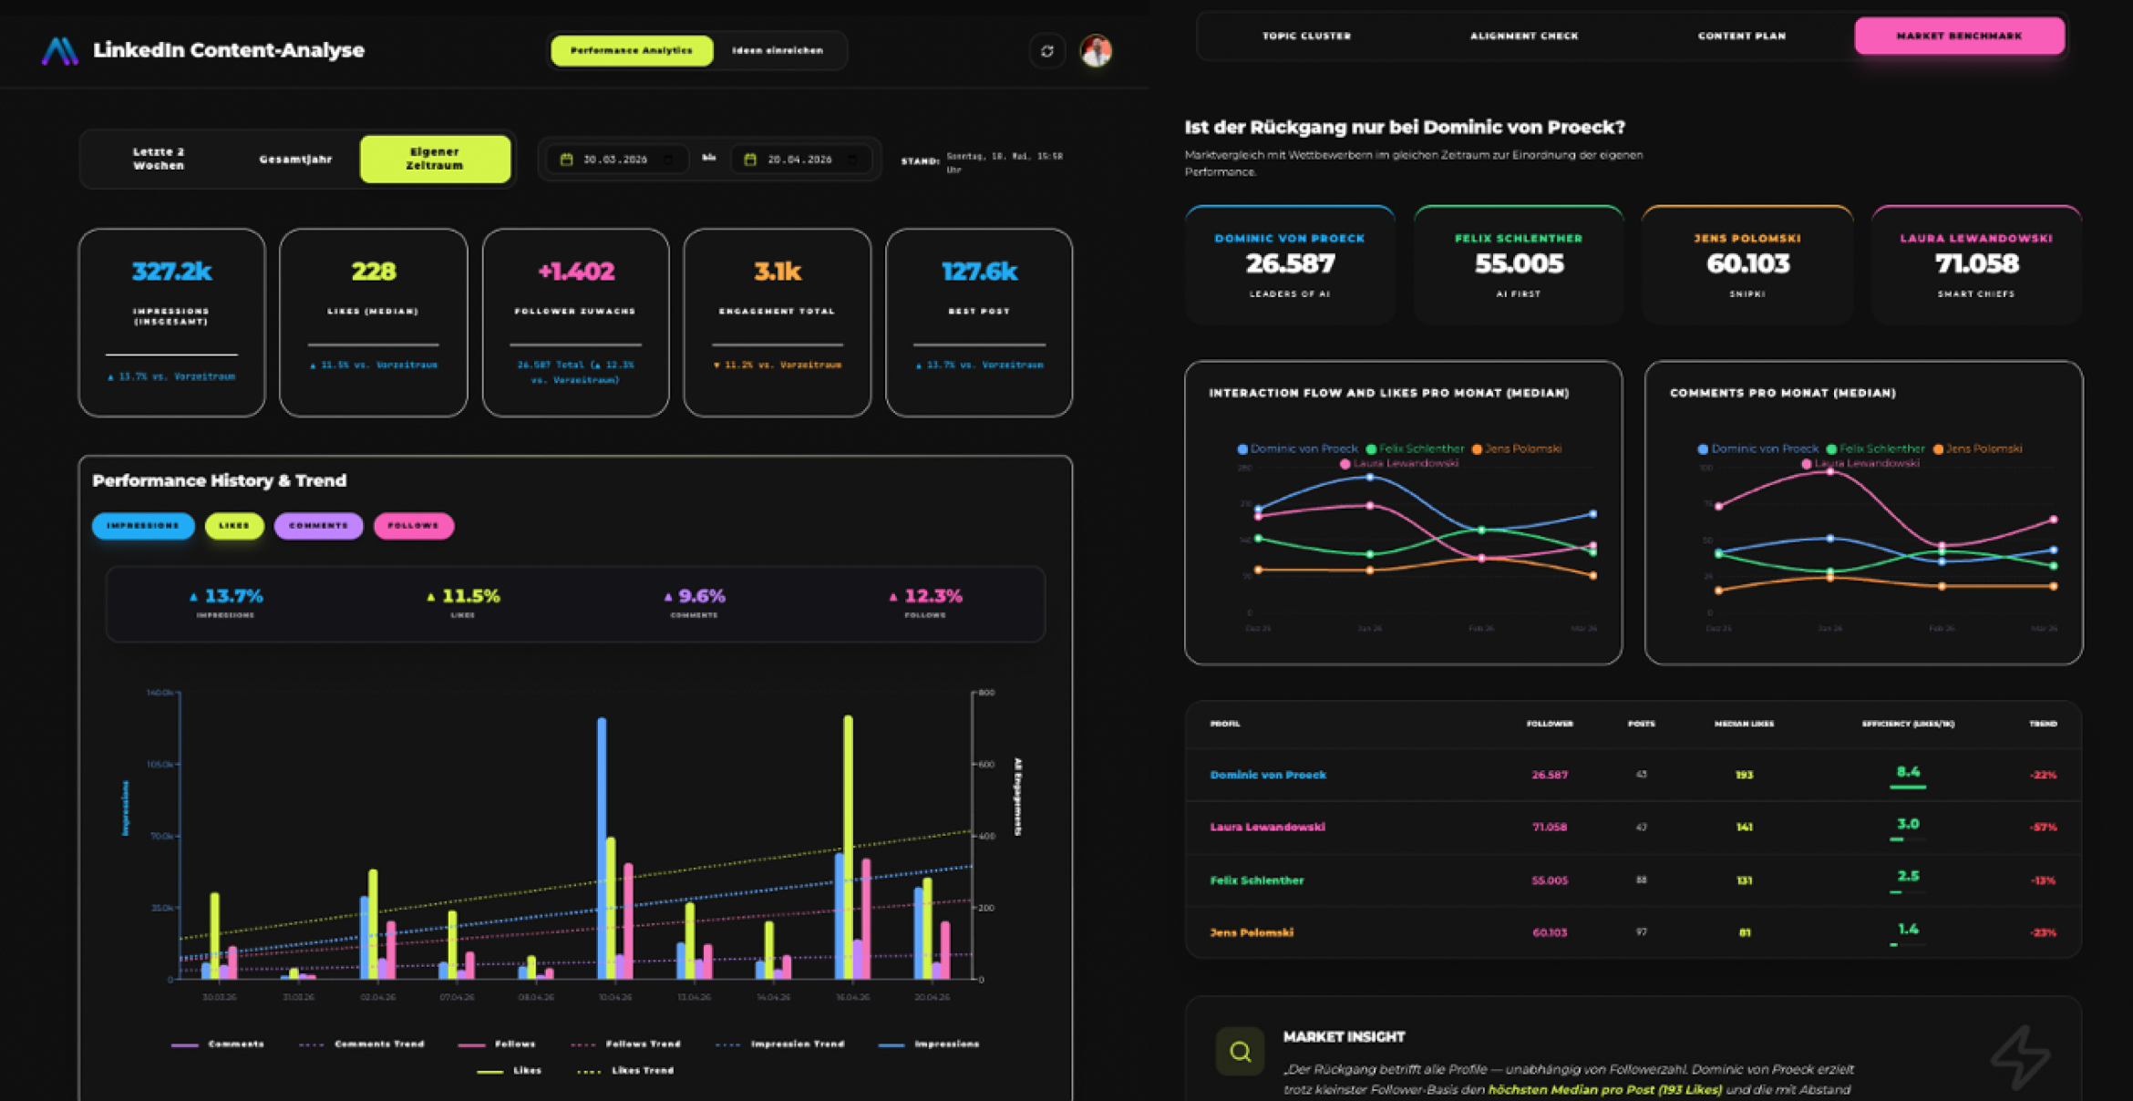Toggle Felix Schlenther in the Comments pro Monat legend
The width and height of the screenshot is (2133, 1101).
coord(1875,448)
